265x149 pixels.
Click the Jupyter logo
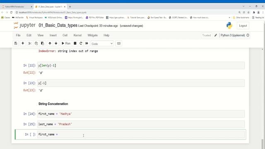tap(25, 26)
